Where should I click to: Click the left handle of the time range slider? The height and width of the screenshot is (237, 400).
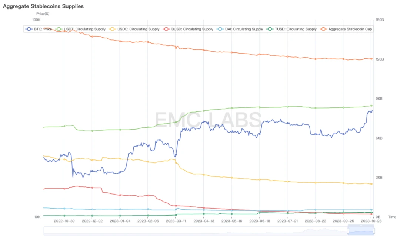pos(348,231)
